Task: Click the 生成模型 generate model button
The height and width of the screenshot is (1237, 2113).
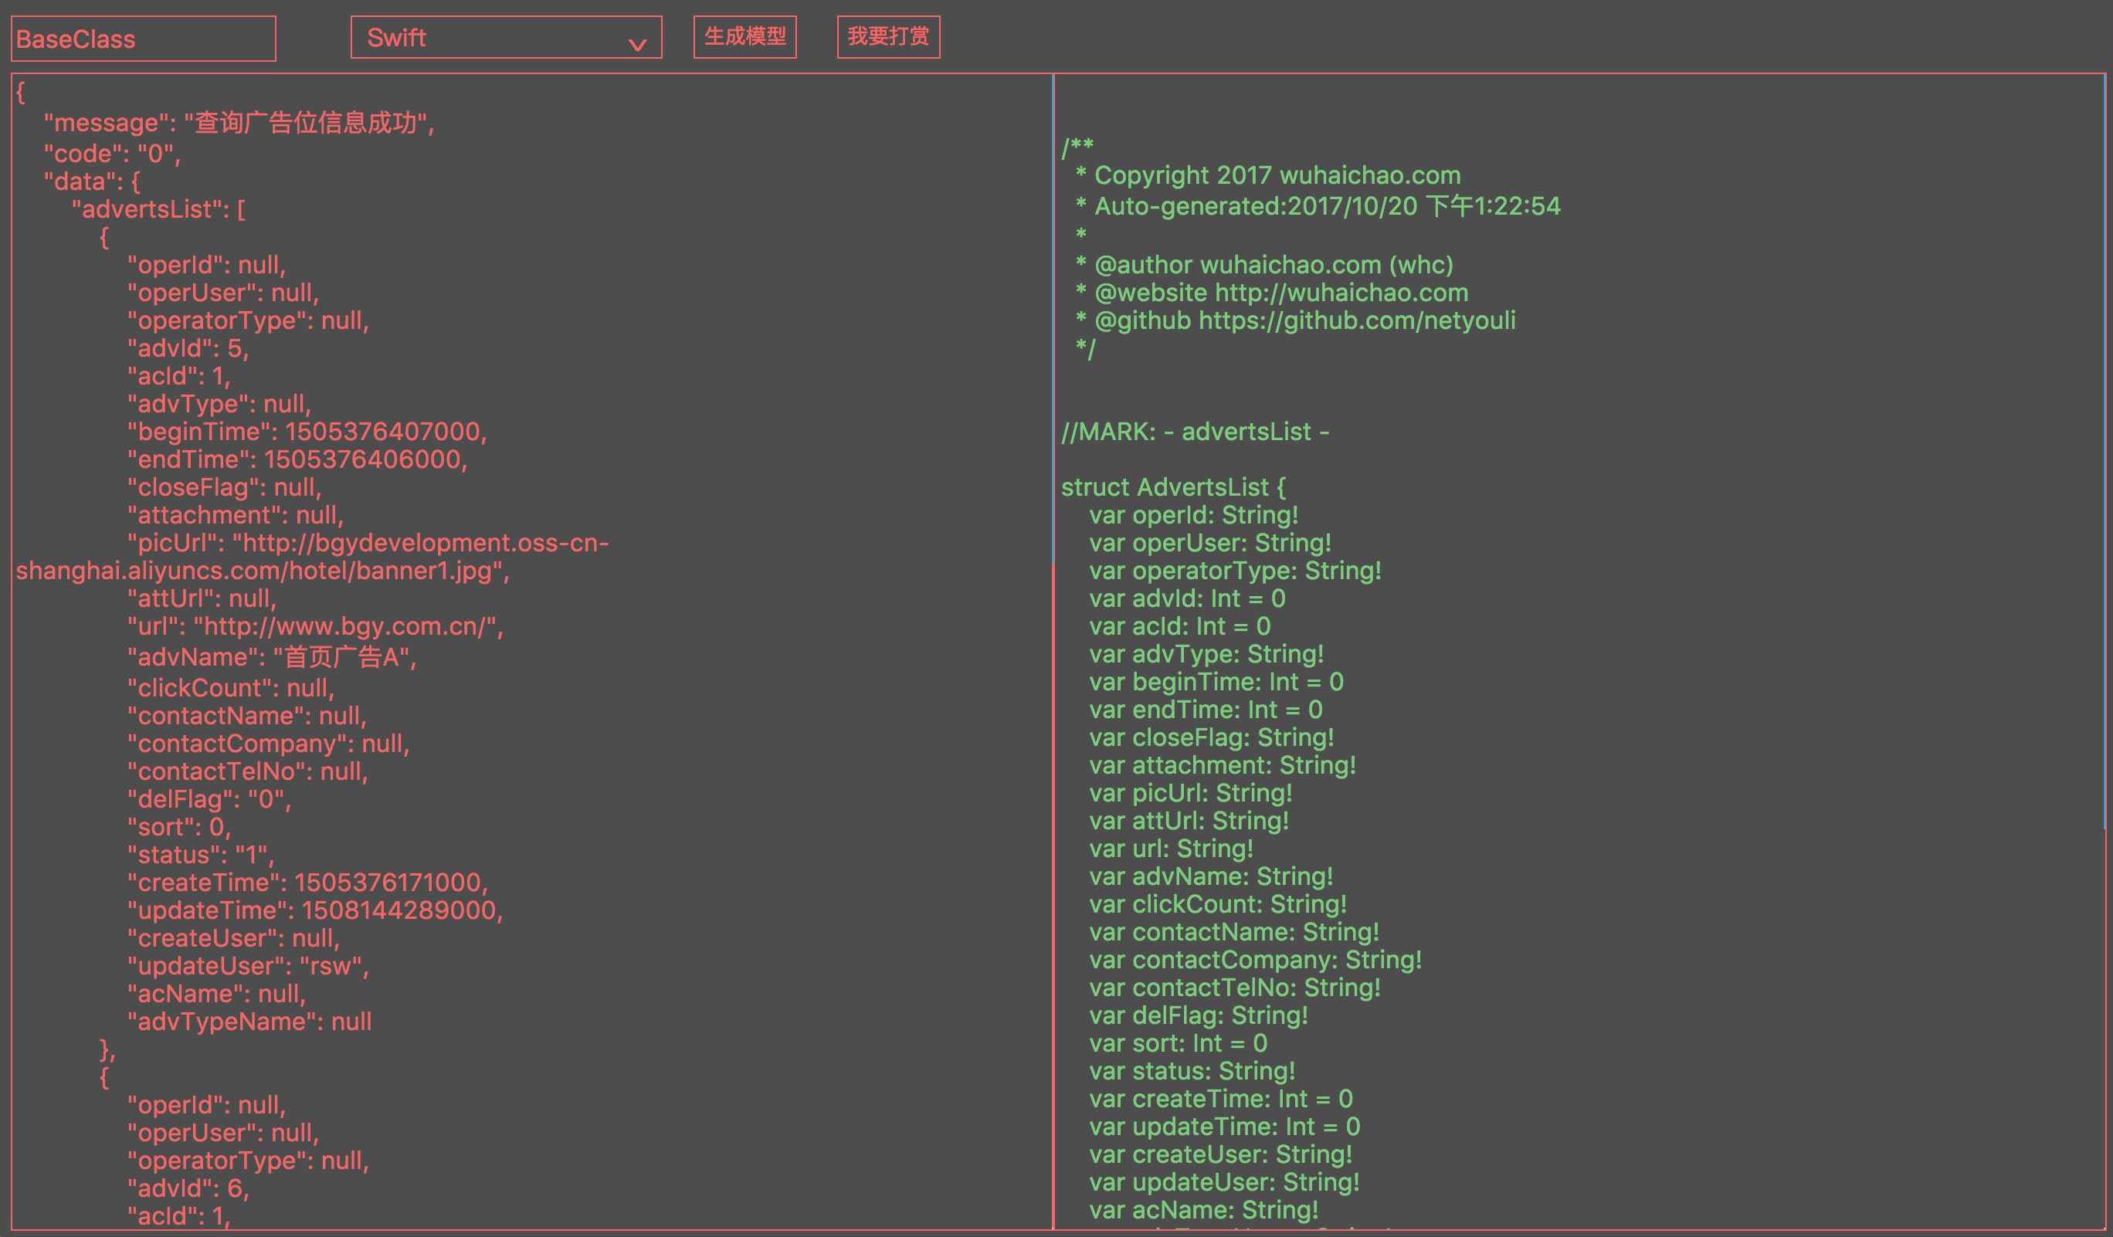Action: (x=744, y=37)
